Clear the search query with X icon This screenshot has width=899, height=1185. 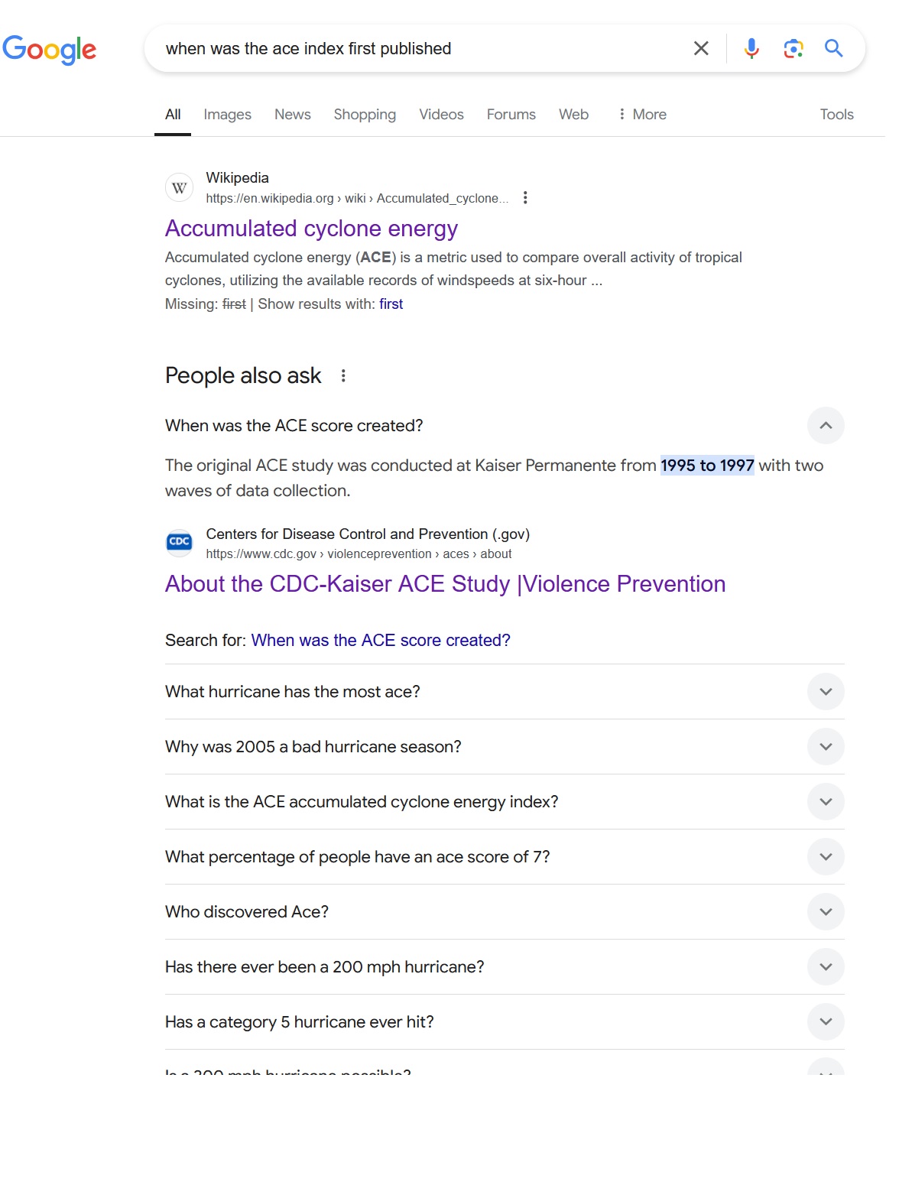coord(701,49)
